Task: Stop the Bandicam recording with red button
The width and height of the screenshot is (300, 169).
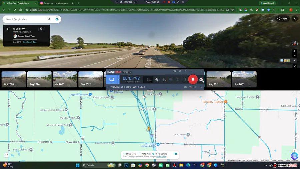Action: pyautogui.click(x=193, y=79)
